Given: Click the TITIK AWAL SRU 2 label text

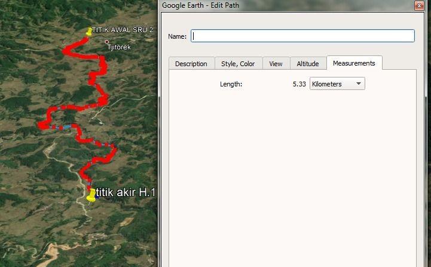Looking at the screenshot, I should (123, 30).
